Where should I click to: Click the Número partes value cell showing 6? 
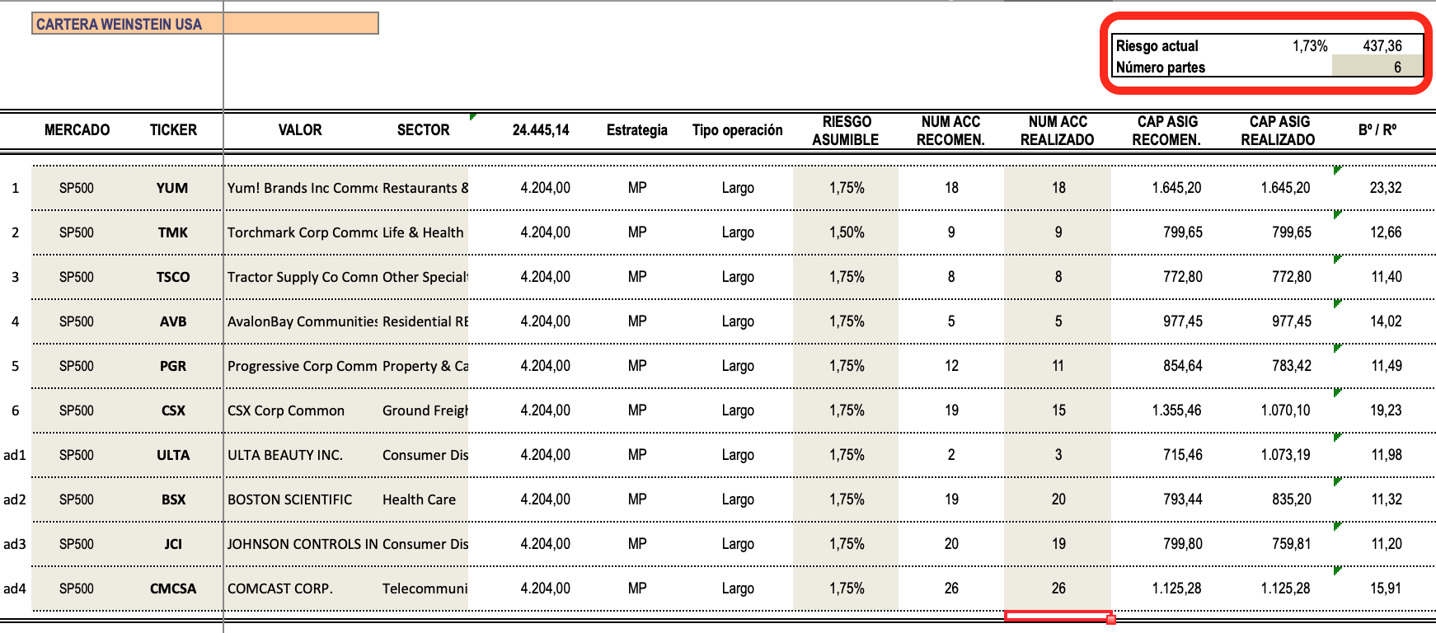1377,68
